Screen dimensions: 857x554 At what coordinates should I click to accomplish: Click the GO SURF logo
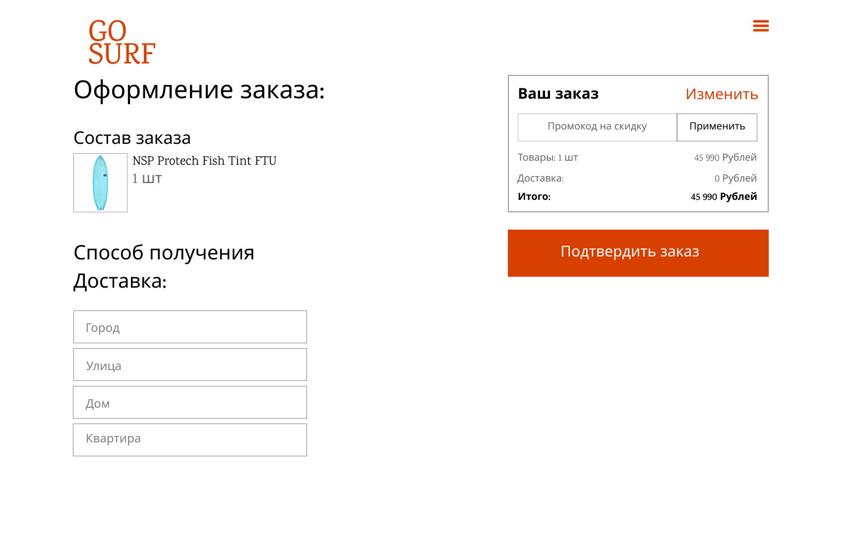[x=122, y=42]
